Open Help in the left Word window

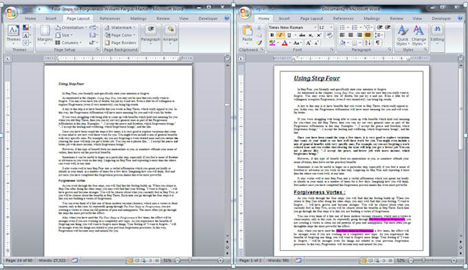(x=227, y=18)
